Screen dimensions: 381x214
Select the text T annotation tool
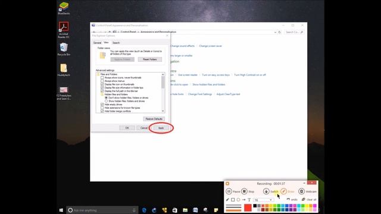coord(249,200)
